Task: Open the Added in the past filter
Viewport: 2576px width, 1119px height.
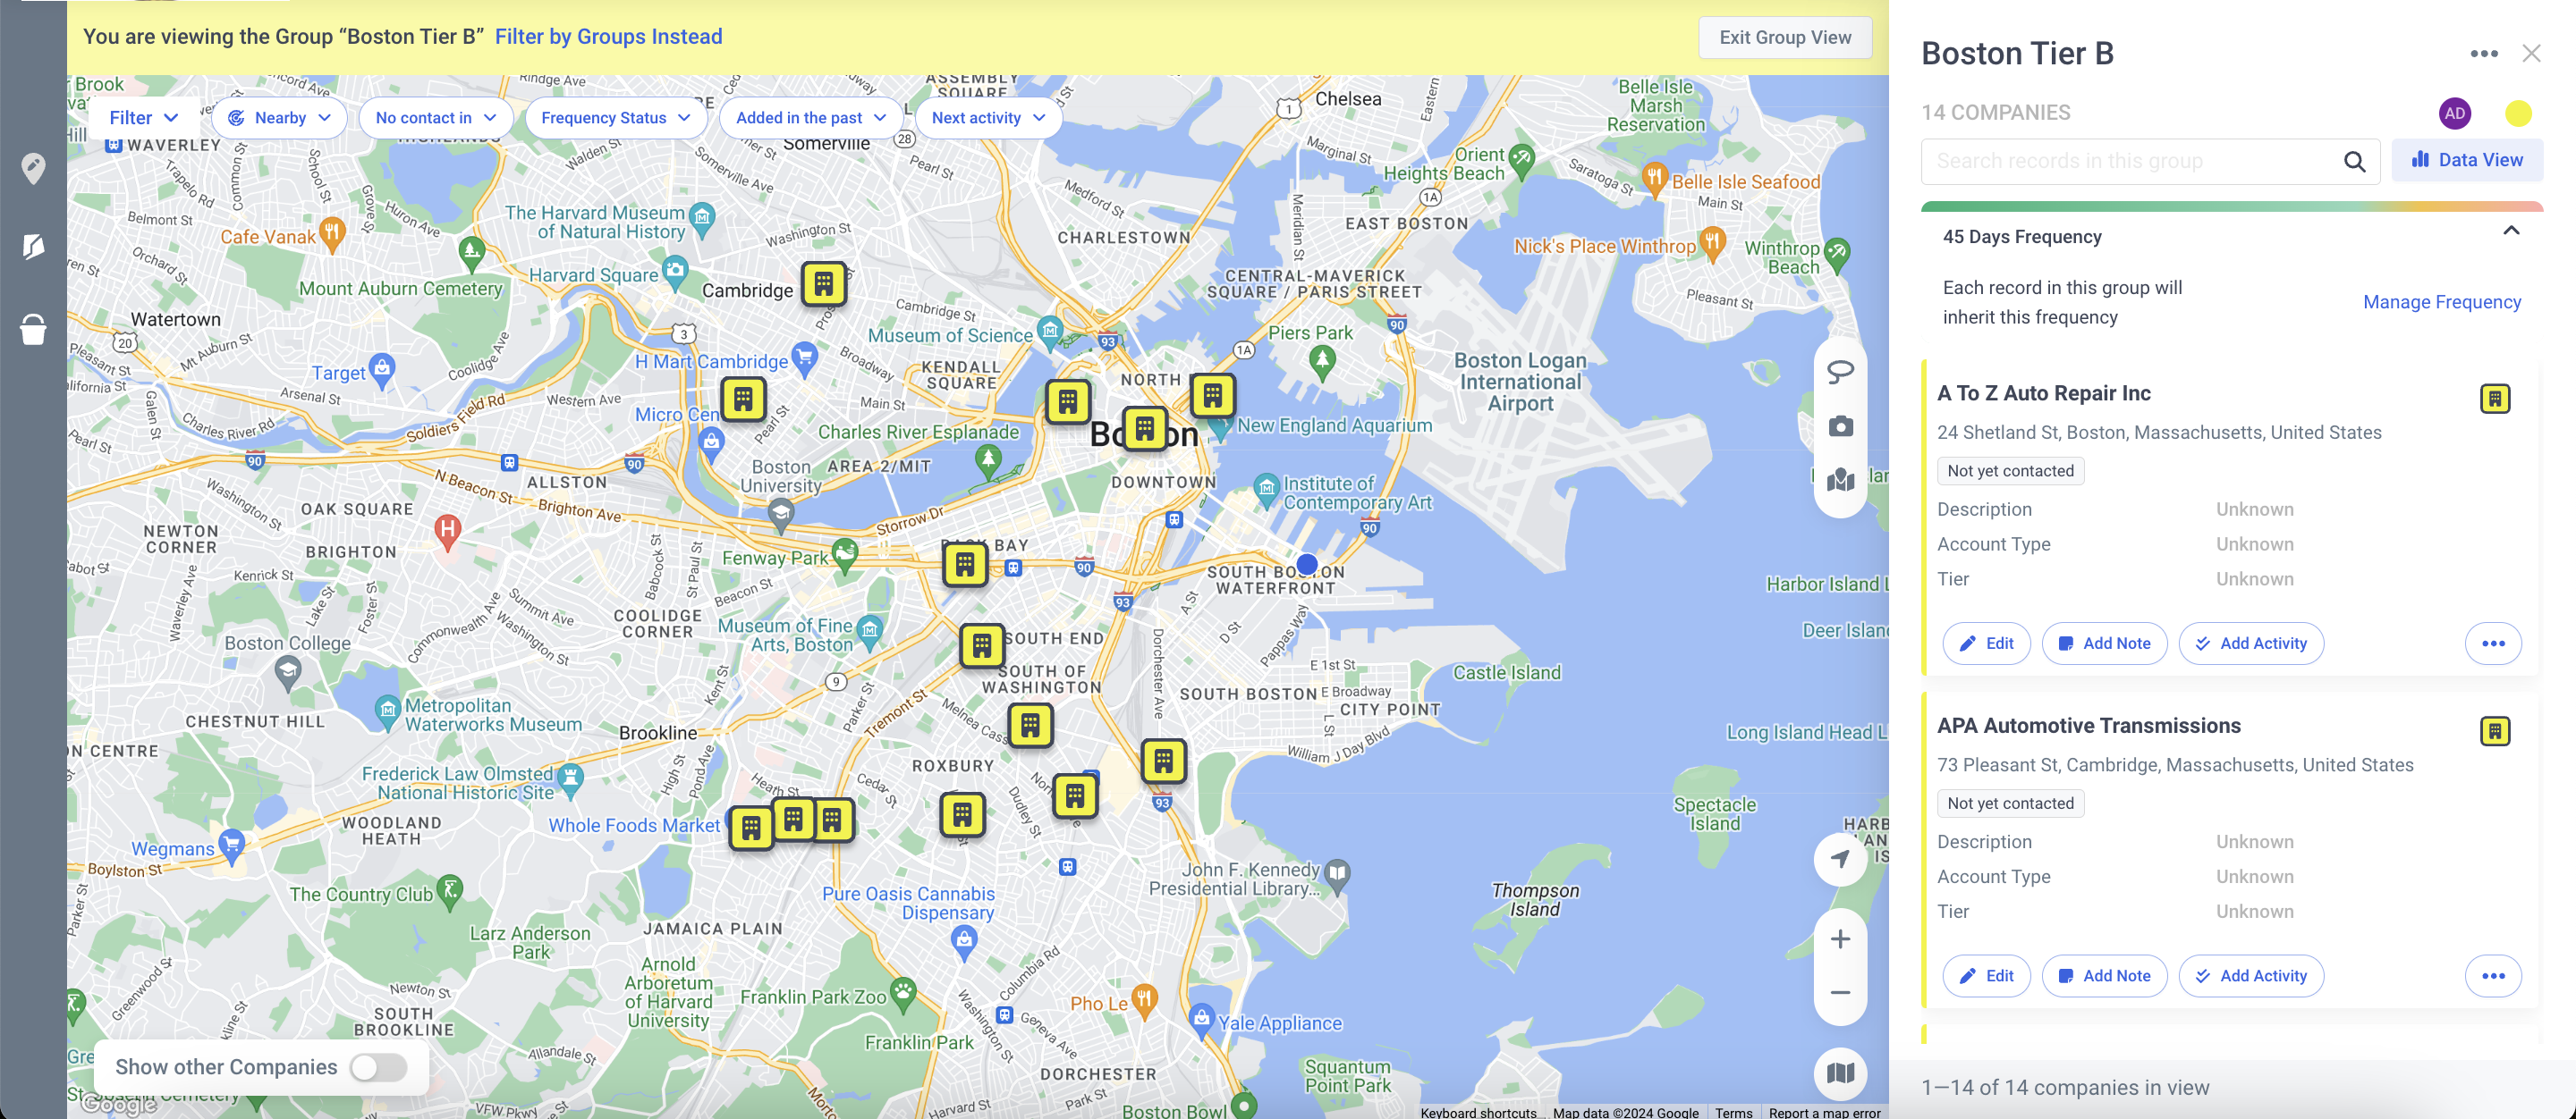Action: pos(811,118)
